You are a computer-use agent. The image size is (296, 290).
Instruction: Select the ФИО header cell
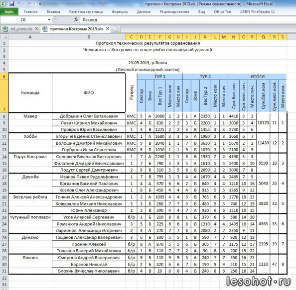point(89,93)
